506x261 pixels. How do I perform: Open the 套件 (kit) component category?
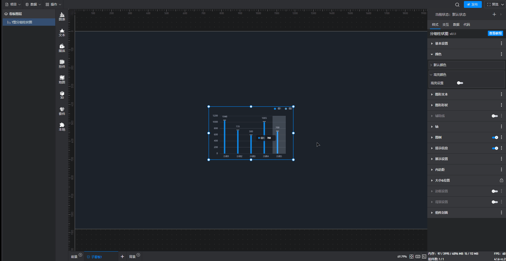coord(62,111)
